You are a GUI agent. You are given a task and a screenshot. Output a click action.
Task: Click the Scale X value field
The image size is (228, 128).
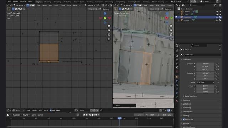pos(205,86)
